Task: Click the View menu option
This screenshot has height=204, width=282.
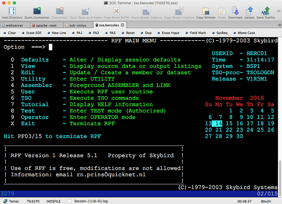Action: coord(28,66)
